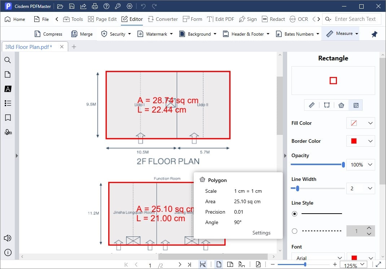The width and height of the screenshot is (386, 269).
Task: Click Settings in the Polygon popup
Action: [261, 233]
